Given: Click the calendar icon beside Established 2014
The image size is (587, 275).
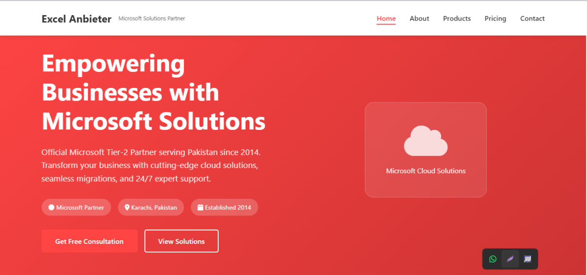Looking at the screenshot, I should [x=200, y=208].
